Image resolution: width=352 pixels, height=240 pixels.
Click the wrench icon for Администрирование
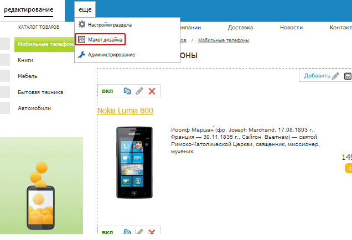[x=82, y=54]
